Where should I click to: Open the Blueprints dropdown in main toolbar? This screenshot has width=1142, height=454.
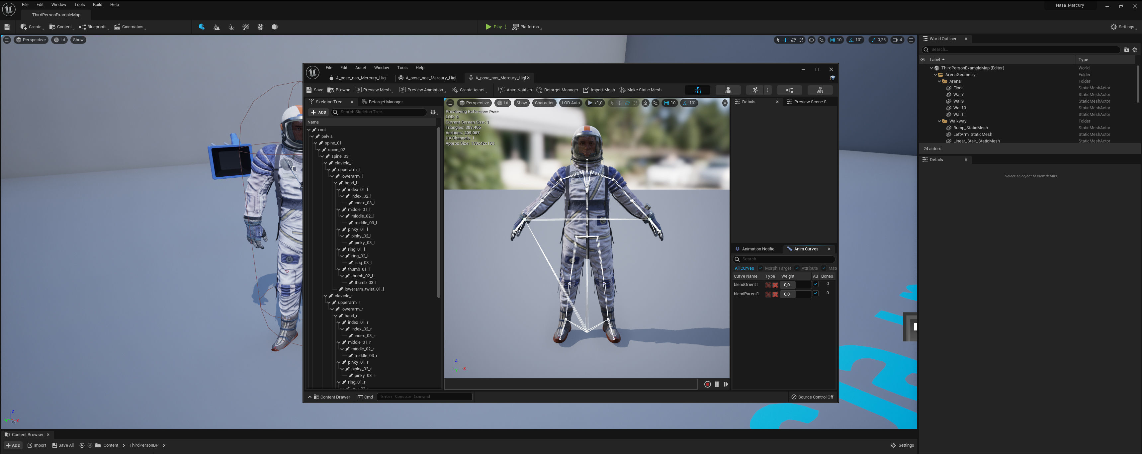pyautogui.click(x=94, y=27)
